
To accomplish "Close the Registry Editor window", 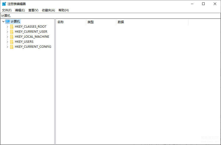I will (x=215, y=4).
